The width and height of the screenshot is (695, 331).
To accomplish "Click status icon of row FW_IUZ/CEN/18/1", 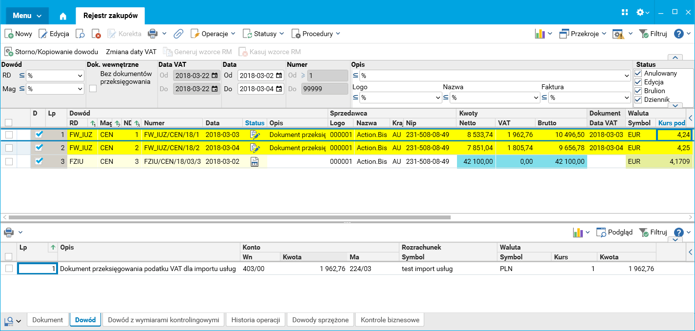I will (254, 135).
